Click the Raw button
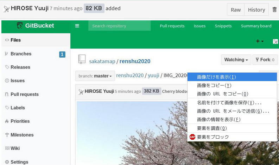The width and height of the screenshot is (279, 165). point(235,9)
